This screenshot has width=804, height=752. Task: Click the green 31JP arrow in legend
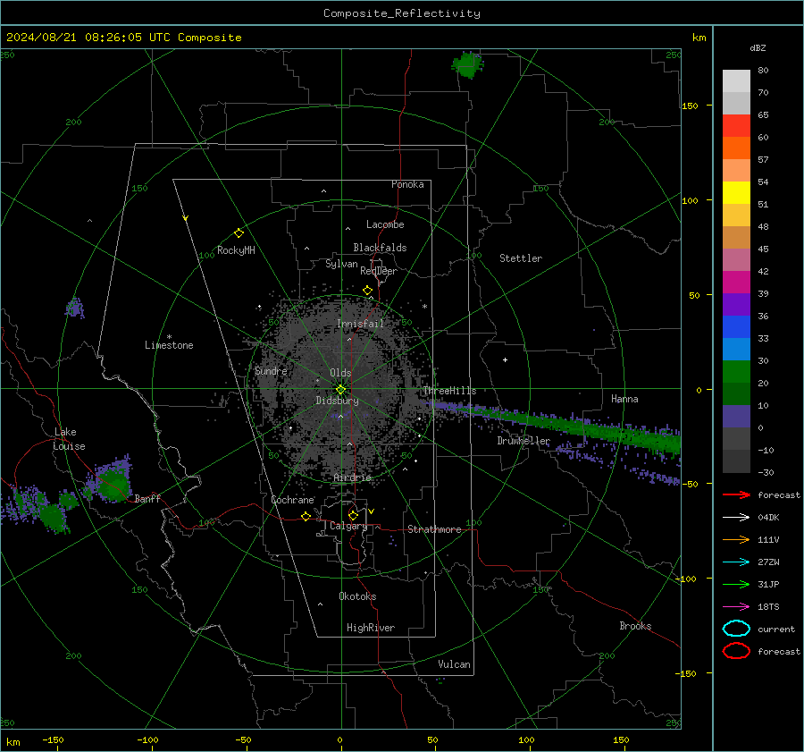(x=736, y=584)
